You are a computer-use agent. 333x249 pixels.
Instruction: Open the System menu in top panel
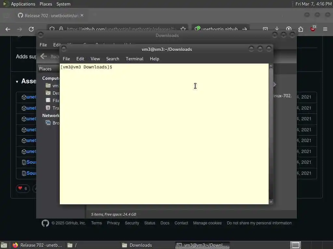pos(63,4)
